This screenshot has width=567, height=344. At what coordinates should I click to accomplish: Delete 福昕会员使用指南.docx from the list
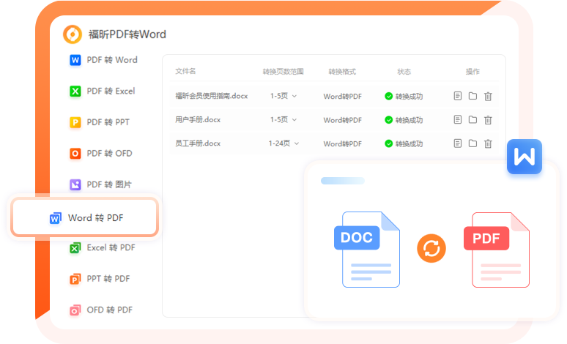tap(488, 96)
